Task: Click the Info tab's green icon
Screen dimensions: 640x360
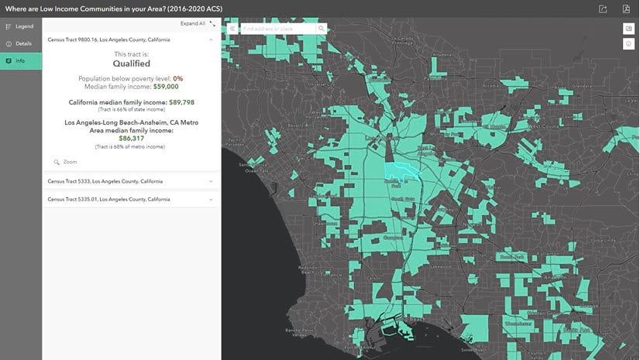Action: click(9, 60)
